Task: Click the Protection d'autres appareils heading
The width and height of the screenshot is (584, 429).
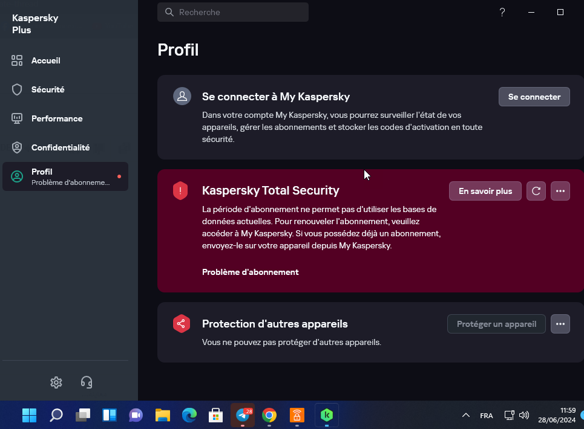Action: tap(275, 324)
